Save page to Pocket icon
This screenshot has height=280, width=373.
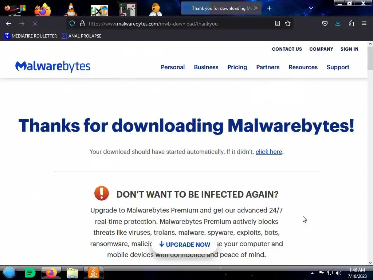pos(325,24)
